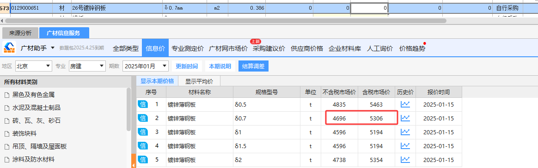Click material code 0129000651
The image size is (538, 168).
[x=31, y=8]
